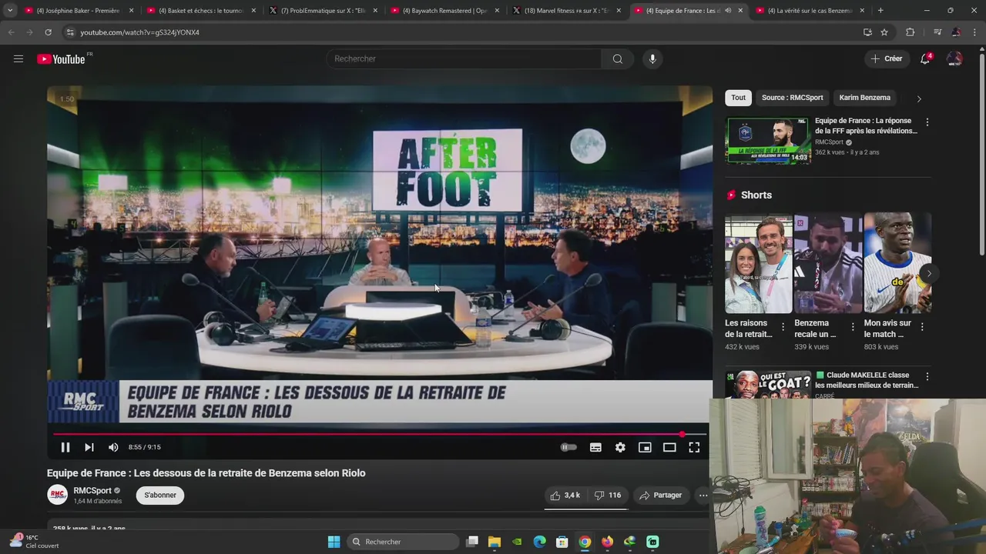Switch to La vérité sur le cas Benzema tab
986x554 pixels.
click(811, 11)
